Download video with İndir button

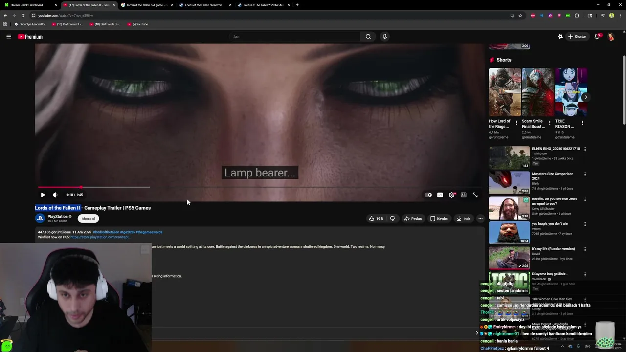(x=463, y=219)
